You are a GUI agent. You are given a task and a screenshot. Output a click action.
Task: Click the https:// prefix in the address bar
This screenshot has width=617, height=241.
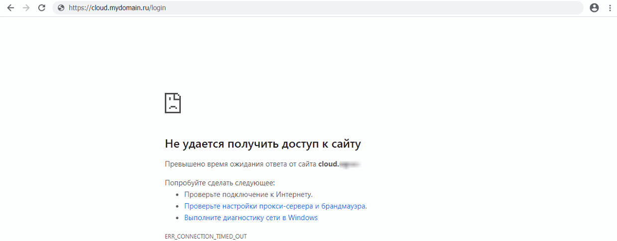coord(80,8)
